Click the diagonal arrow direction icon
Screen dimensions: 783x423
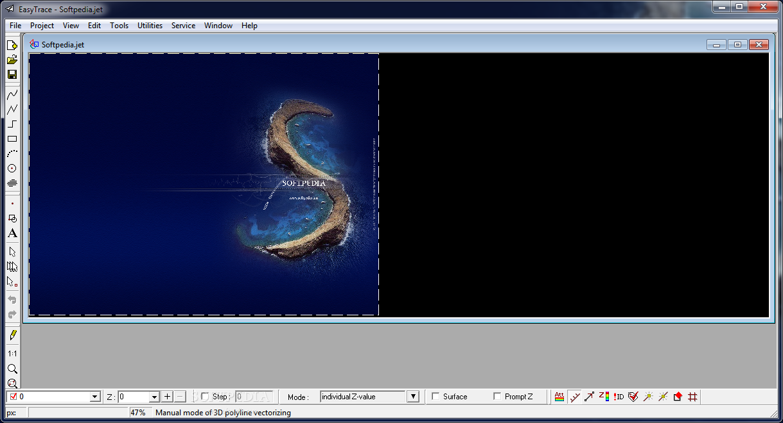pyautogui.click(x=589, y=397)
